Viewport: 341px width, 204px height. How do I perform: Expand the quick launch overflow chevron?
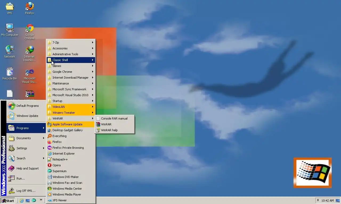click(x=41, y=200)
